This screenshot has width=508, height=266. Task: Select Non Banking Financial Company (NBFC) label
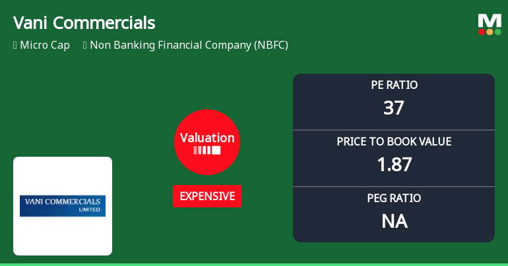point(189,45)
